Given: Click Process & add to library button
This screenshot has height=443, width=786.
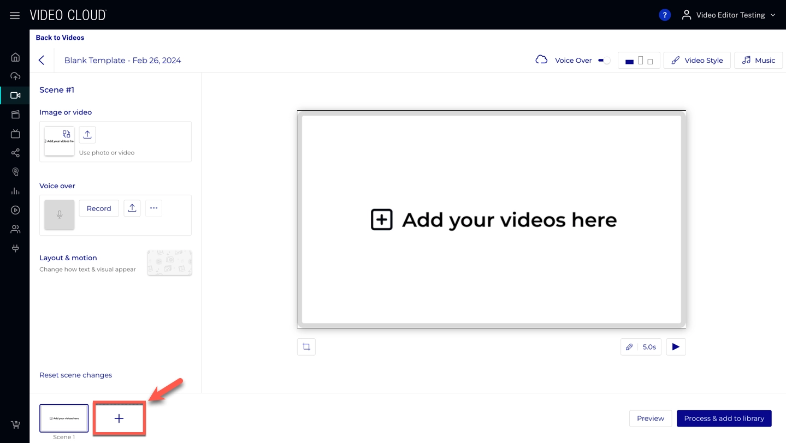Looking at the screenshot, I should point(724,418).
